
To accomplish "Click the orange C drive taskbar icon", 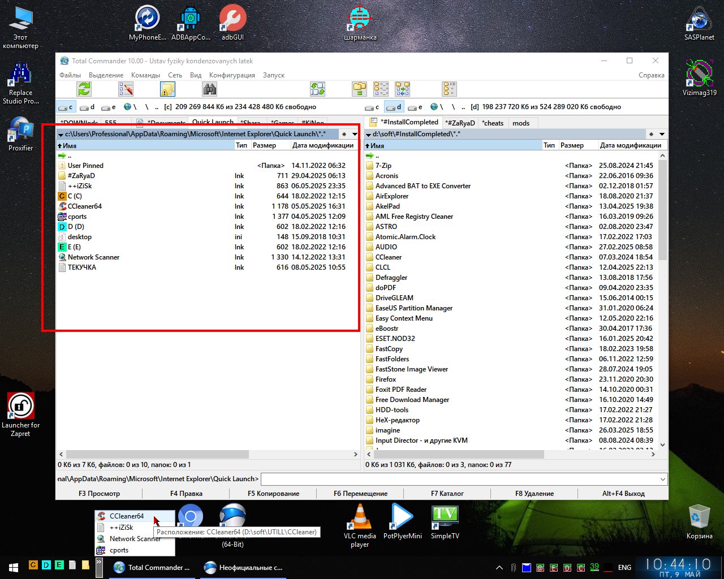I will point(33,565).
